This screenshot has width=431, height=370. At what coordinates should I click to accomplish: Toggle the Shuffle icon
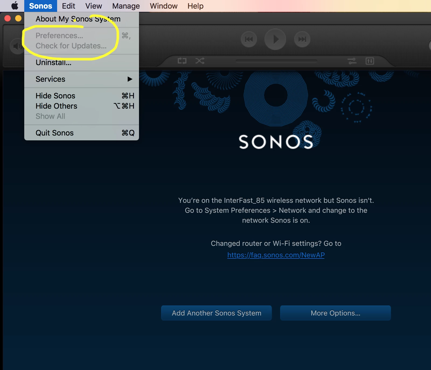coord(200,61)
